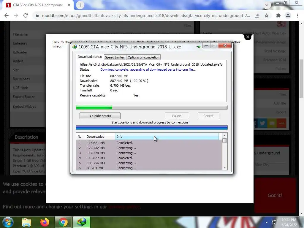Click the Chrome address bar URL
The height and width of the screenshot is (228, 304).
(146, 15)
